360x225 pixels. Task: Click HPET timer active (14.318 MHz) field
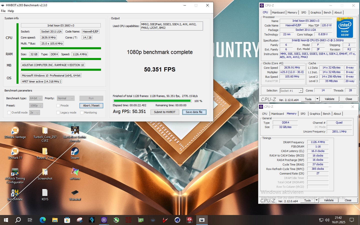tap(41, 81)
